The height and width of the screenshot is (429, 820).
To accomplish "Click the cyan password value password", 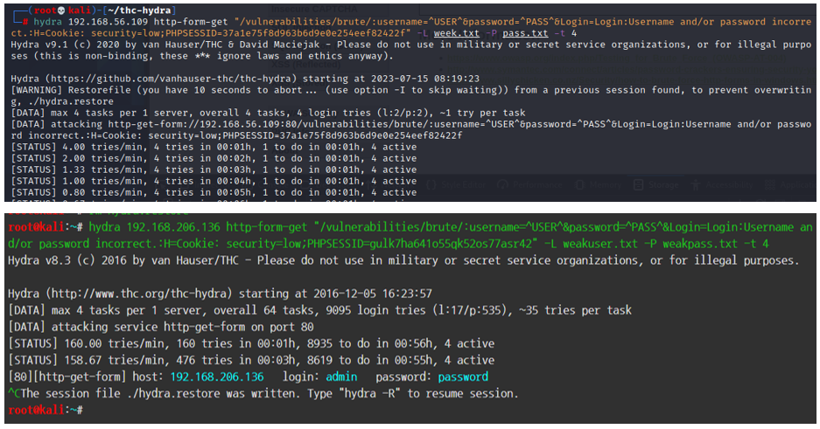I will 463,377.
